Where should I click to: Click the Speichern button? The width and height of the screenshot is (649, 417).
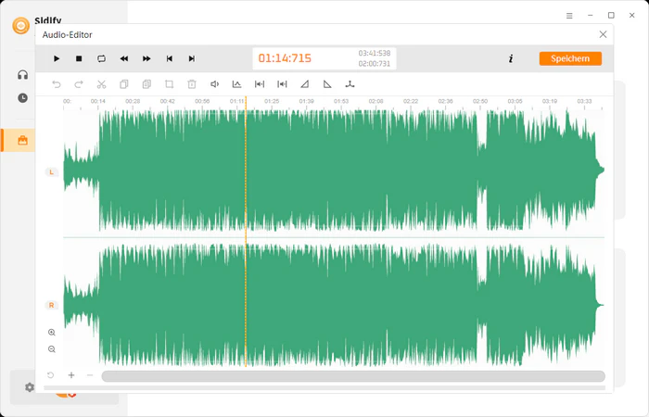pos(570,58)
